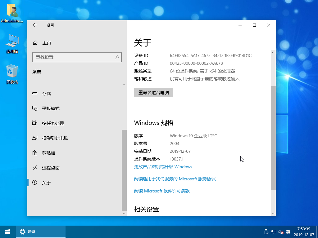Click the 没有可用于此显示器的笔或触控输入 text
The width and height of the screenshot is (318, 238).
tap(205, 79)
